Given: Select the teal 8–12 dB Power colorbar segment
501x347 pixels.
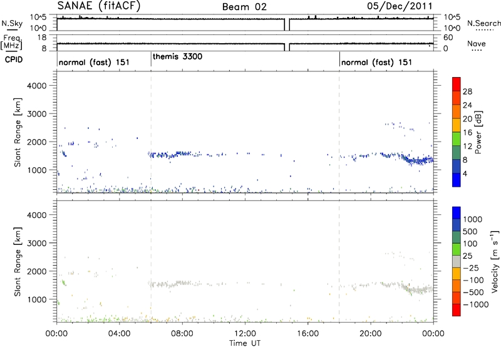Looking at the screenshot, I should click(x=457, y=152).
